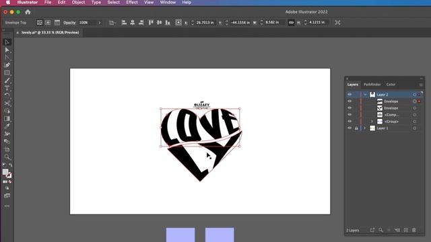
Task: Click vertical align center icon
Action: point(159,22)
